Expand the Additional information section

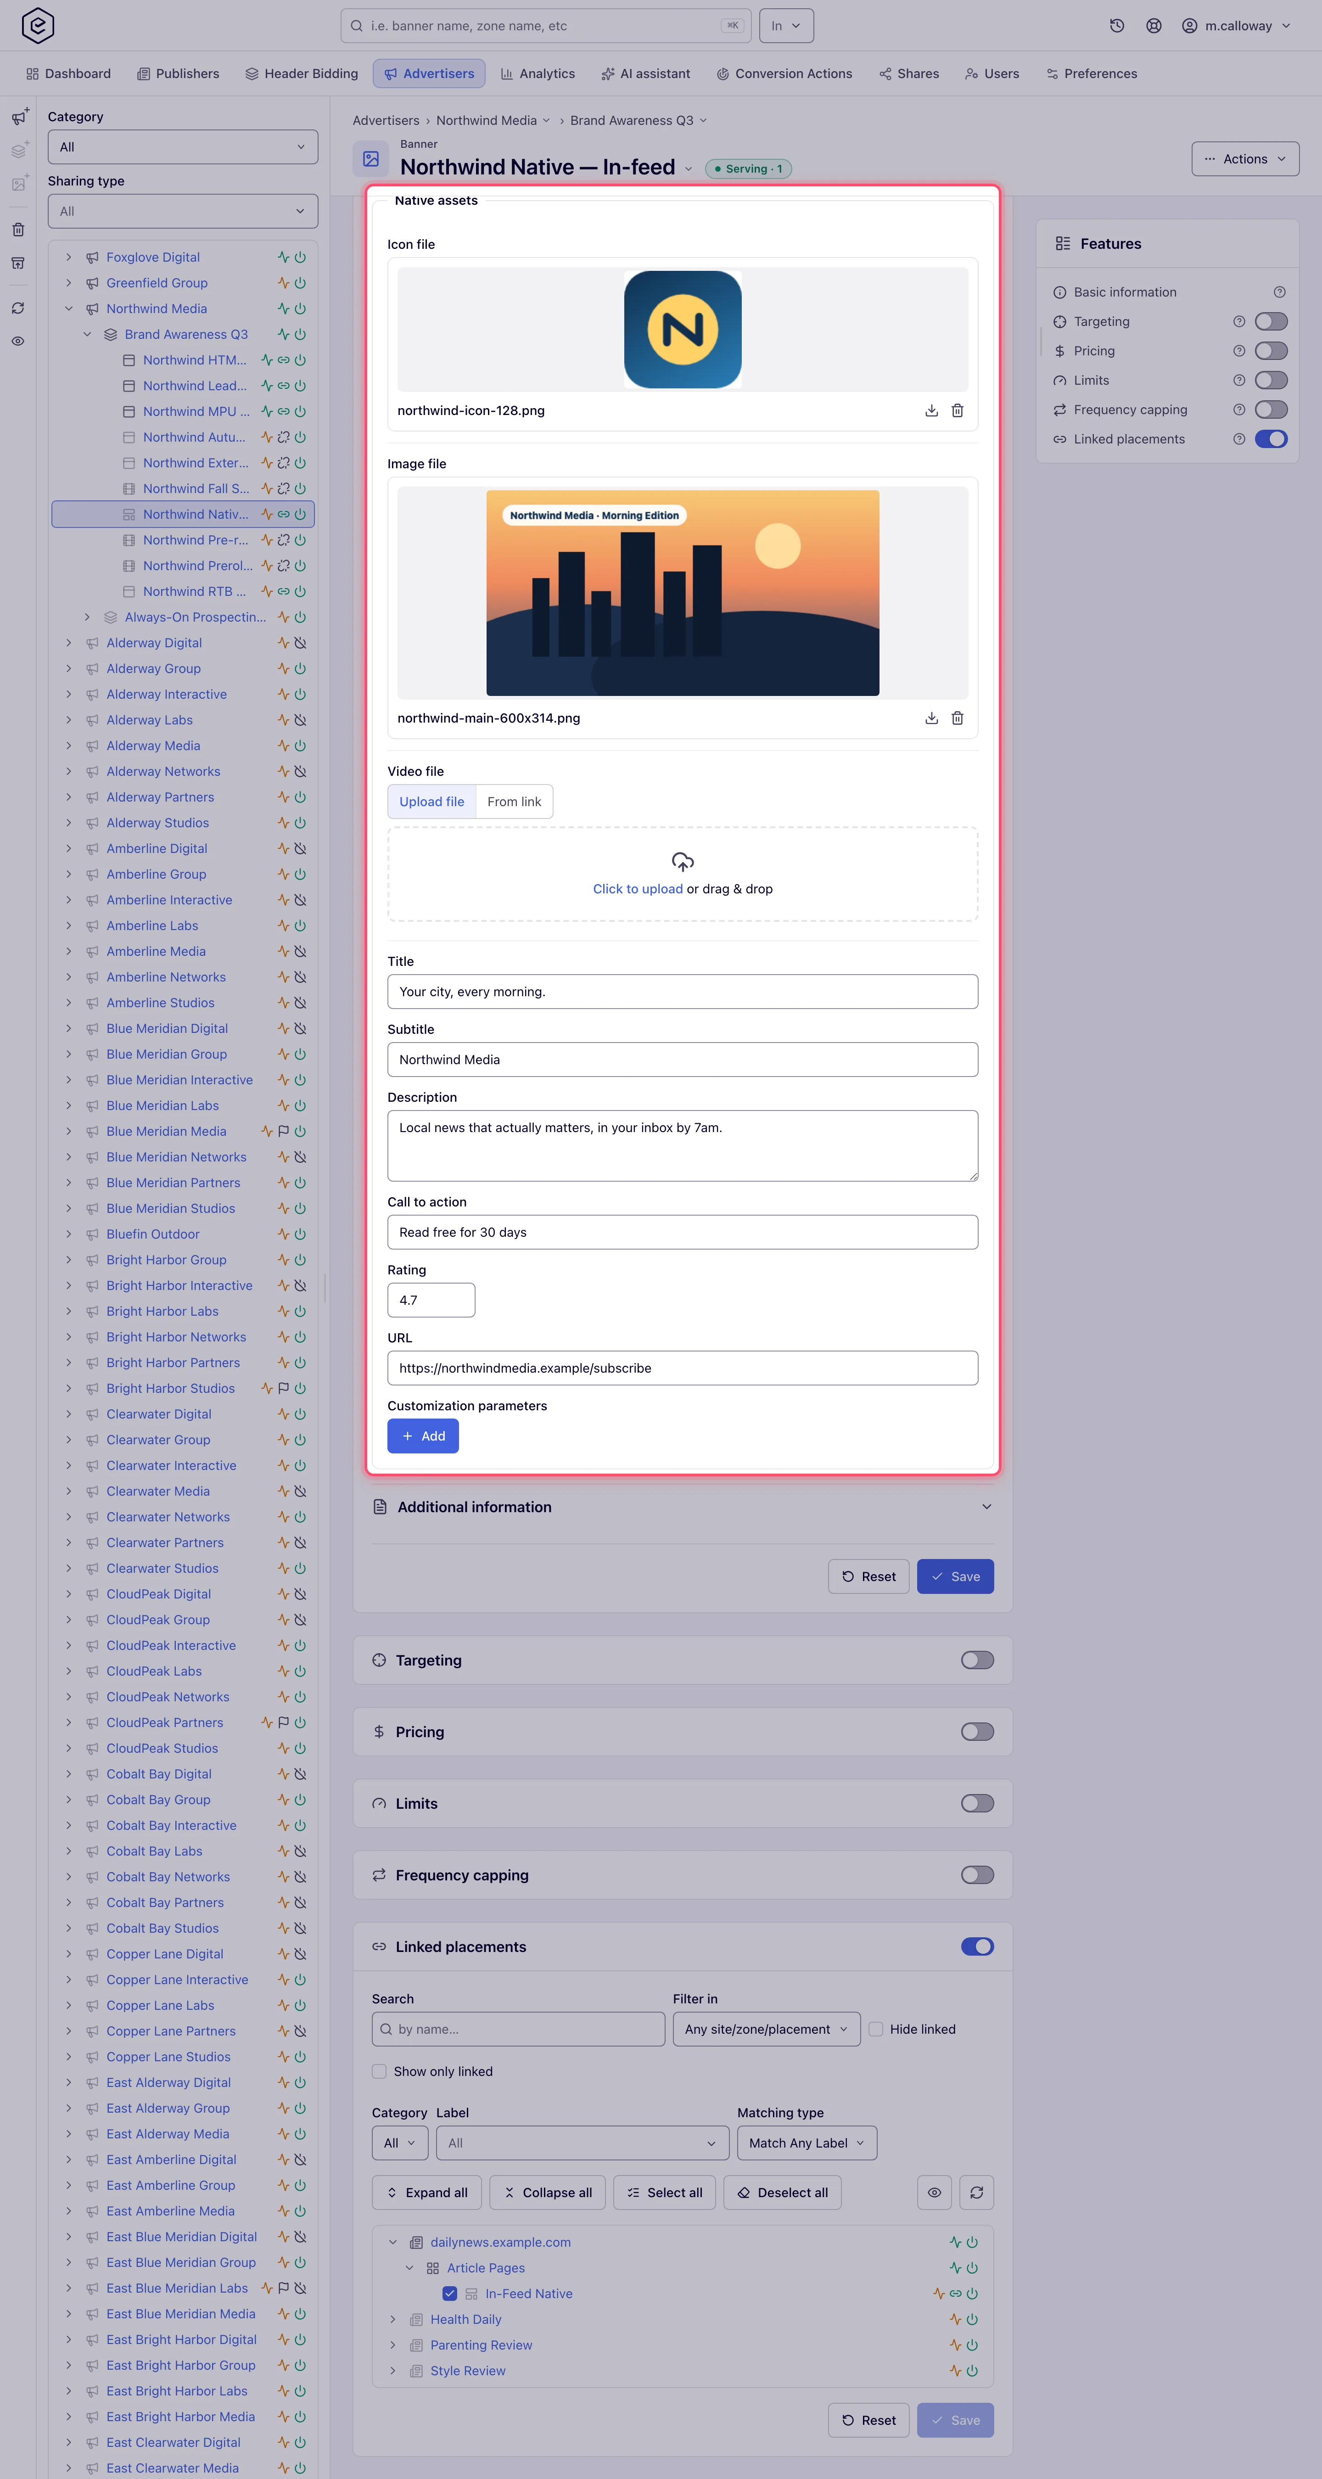point(683,1507)
